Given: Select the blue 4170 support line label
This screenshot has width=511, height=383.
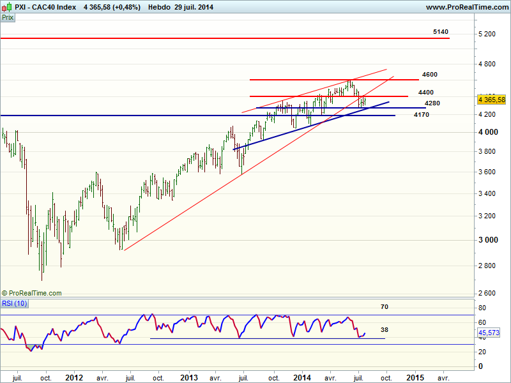Looking at the screenshot, I should 421,115.
